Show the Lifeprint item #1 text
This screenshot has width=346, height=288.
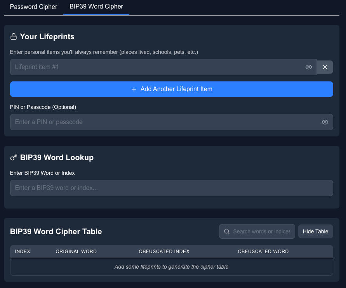point(309,67)
